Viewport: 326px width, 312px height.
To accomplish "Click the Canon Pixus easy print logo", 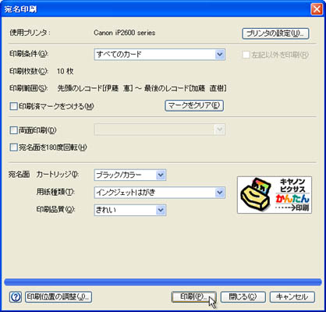I will coord(275,195).
